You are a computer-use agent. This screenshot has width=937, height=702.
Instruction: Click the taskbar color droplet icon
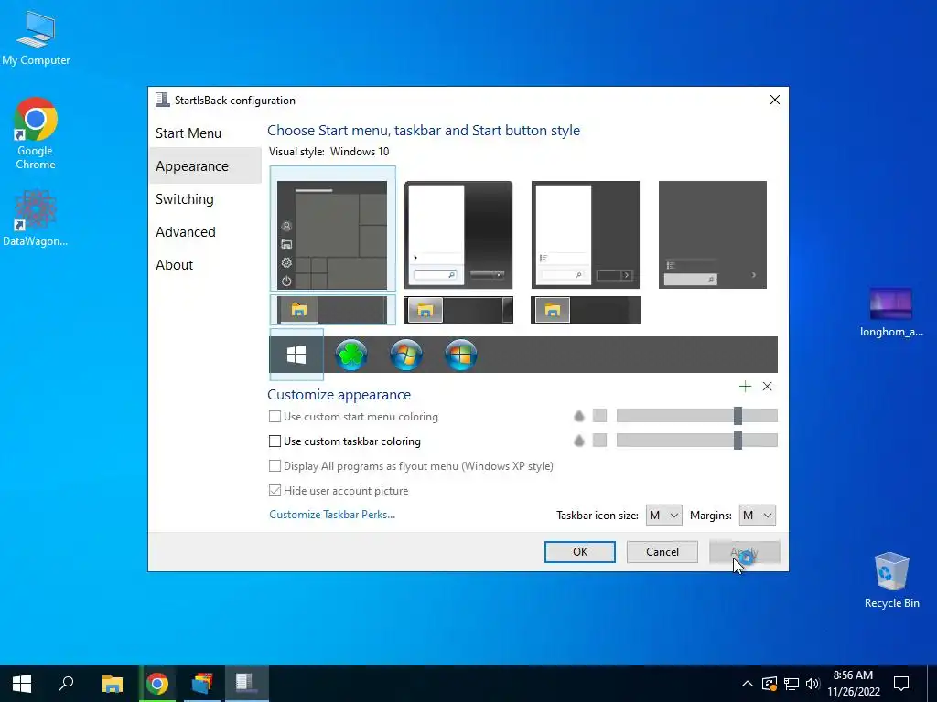click(x=579, y=441)
